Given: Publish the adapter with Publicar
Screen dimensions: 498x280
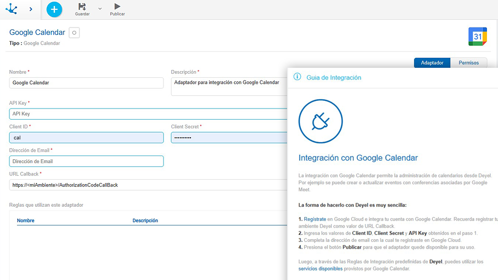Looking at the screenshot, I should coord(118,9).
